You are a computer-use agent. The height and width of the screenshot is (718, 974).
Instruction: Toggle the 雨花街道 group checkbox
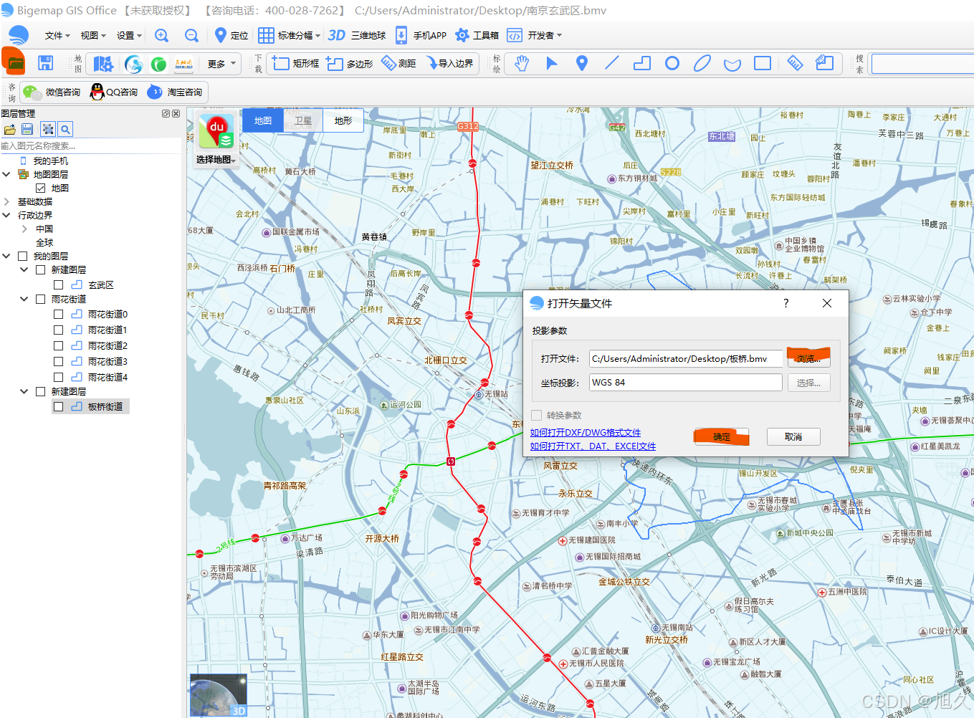[41, 299]
